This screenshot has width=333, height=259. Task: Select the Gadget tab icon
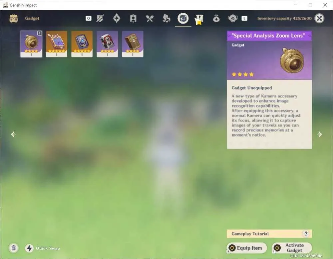point(183,18)
